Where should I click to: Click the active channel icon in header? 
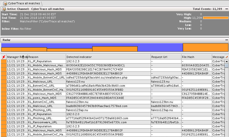(4, 9)
